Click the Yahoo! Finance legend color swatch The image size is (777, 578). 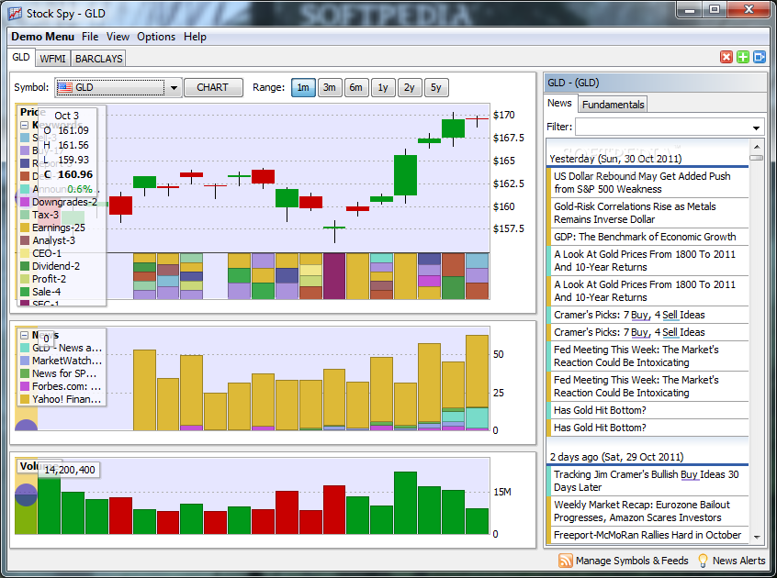pos(25,399)
